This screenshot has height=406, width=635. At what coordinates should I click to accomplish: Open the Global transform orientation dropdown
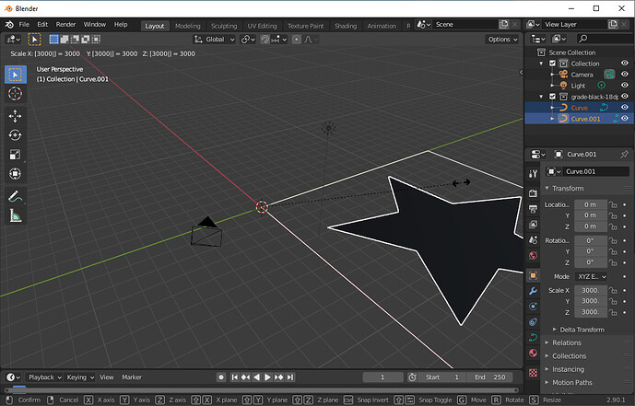pyautogui.click(x=213, y=40)
